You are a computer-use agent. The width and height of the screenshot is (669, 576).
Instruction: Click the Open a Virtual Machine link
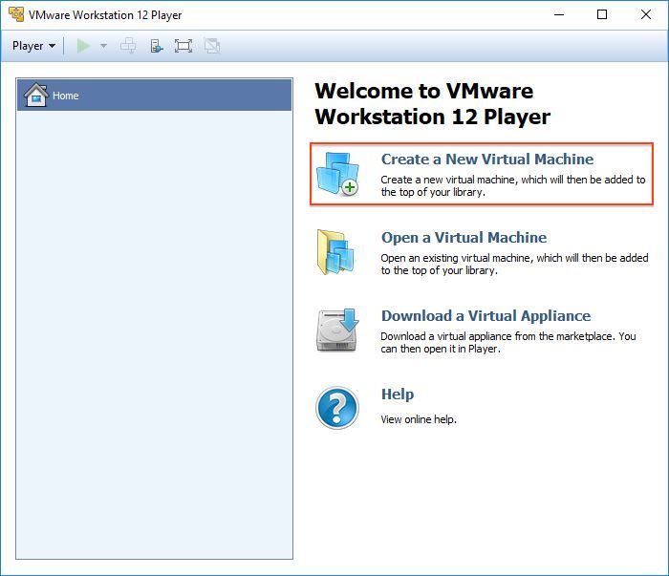pyautogui.click(x=464, y=238)
